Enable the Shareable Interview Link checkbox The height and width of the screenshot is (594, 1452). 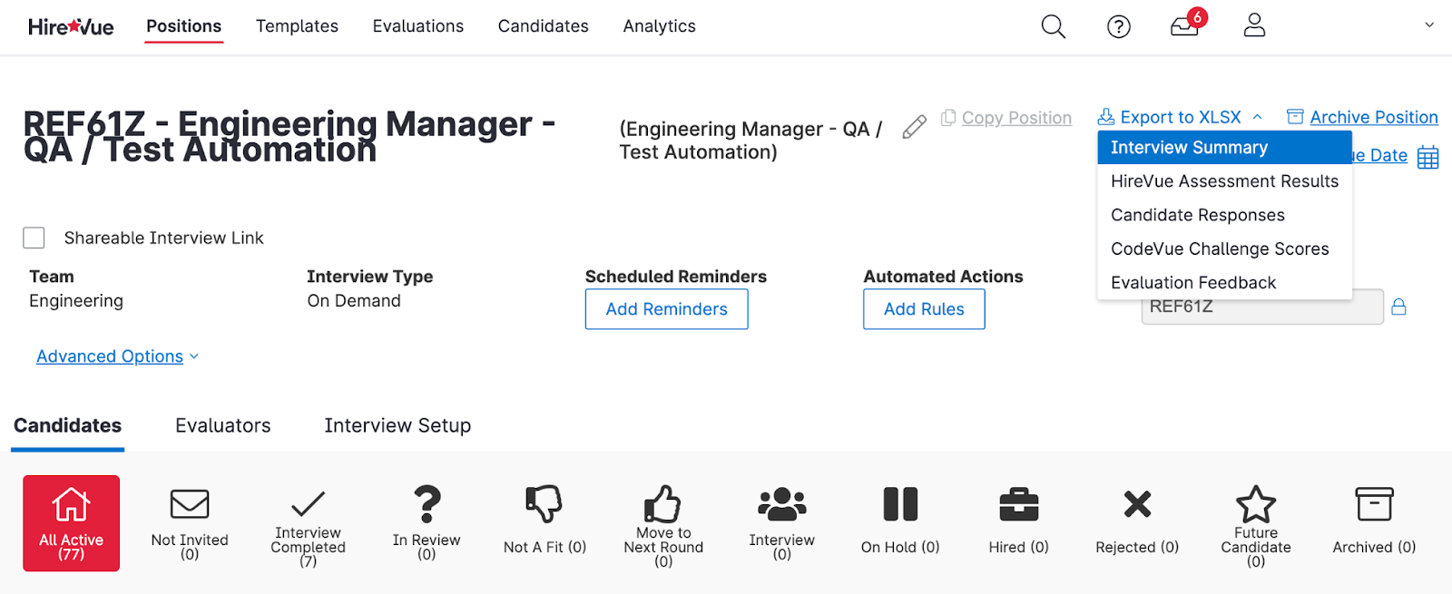click(x=34, y=238)
